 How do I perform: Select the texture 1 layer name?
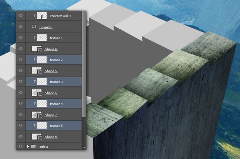[x=56, y=38]
